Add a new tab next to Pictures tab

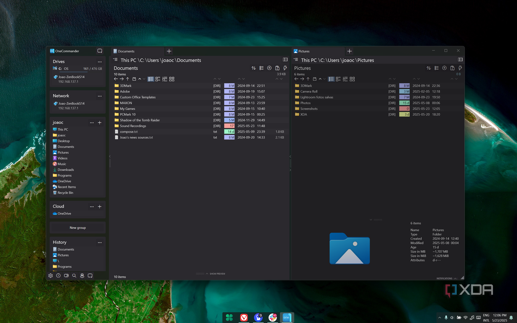(x=349, y=51)
